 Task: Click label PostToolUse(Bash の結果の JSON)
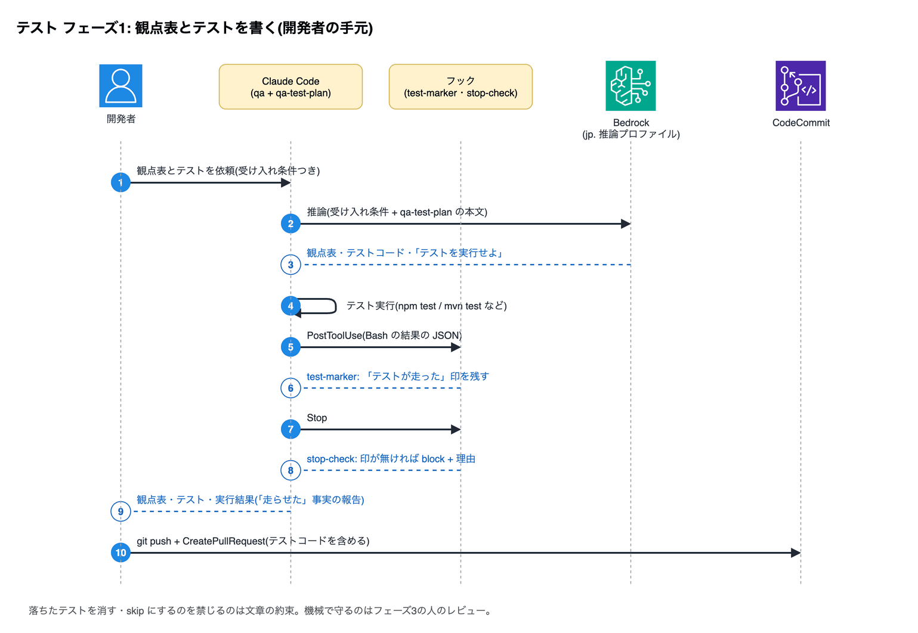tap(384, 336)
